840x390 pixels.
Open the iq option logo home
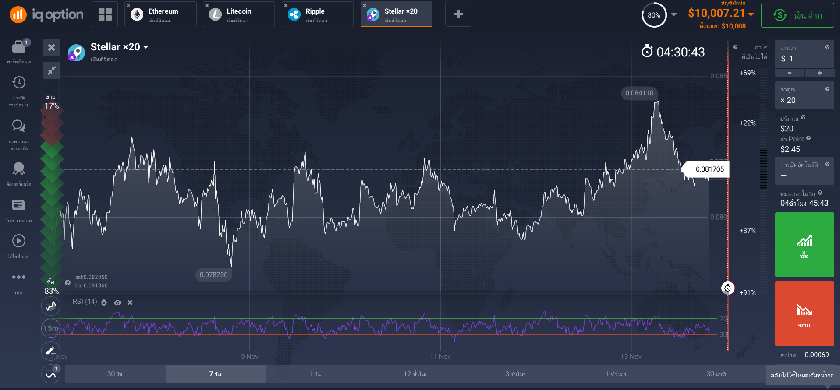46,14
